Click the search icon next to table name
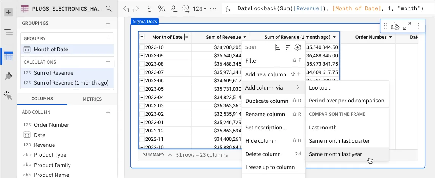The height and width of the screenshot is (178, 435). (109, 9)
